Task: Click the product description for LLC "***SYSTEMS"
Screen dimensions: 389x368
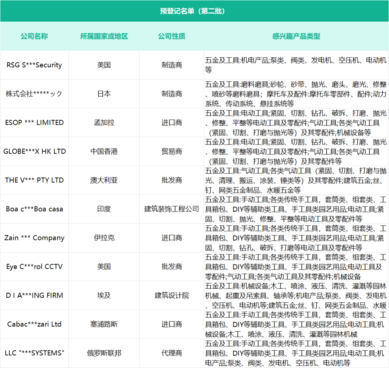Action: 295,353
